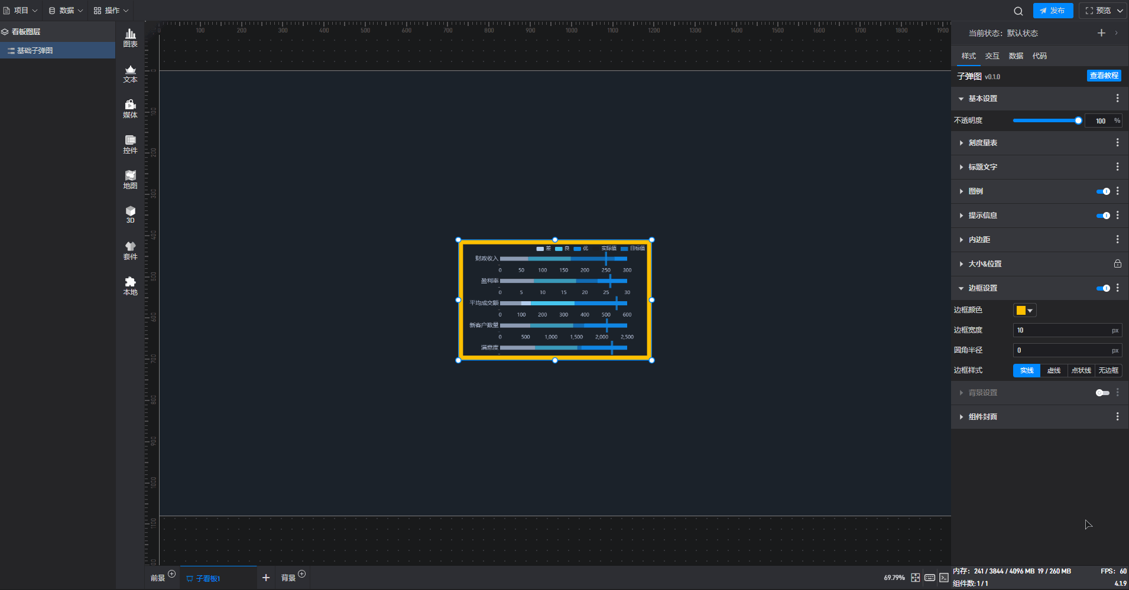Viewport: 1129px width, 590px height.
Task: Click the 发布 publish button
Action: point(1053,11)
